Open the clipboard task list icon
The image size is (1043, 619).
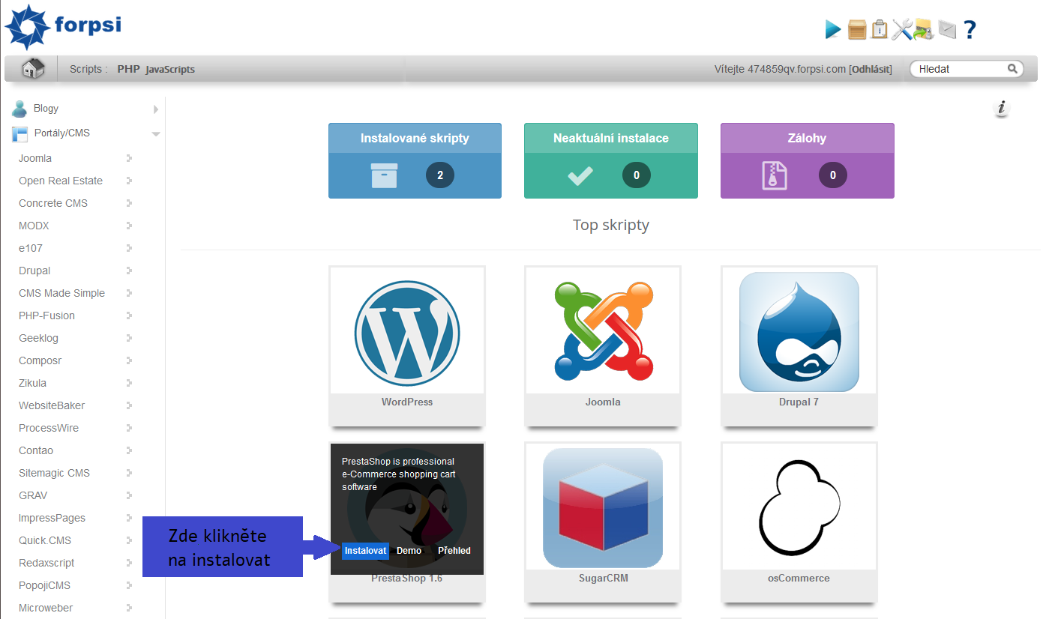pos(880,29)
